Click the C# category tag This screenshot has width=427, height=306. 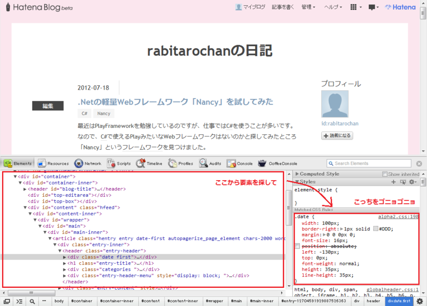[x=84, y=114]
